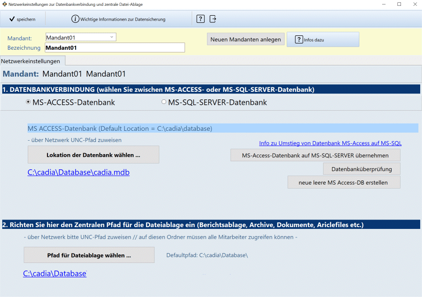Viewport: 422px width, 297px height.
Task: Click neue leere MS Access-DB erstellen
Action: [x=344, y=182]
